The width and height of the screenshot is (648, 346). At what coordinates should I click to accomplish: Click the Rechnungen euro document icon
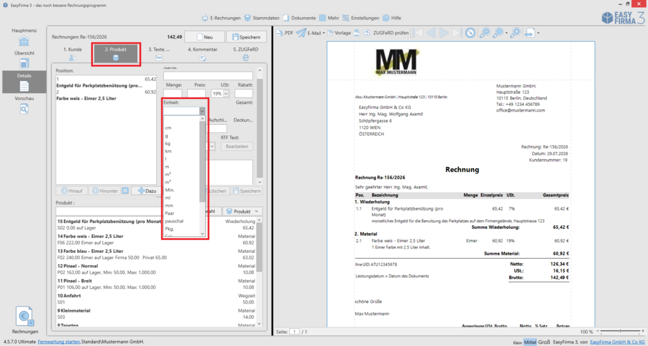pyautogui.click(x=25, y=316)
